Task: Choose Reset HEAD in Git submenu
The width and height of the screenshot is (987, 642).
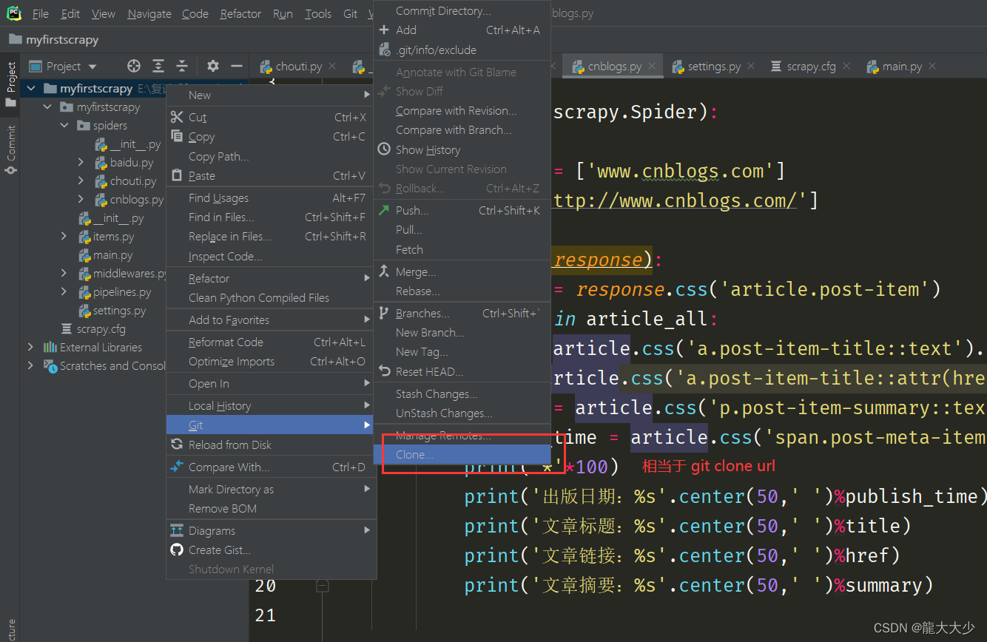Action: pos(462,372)
